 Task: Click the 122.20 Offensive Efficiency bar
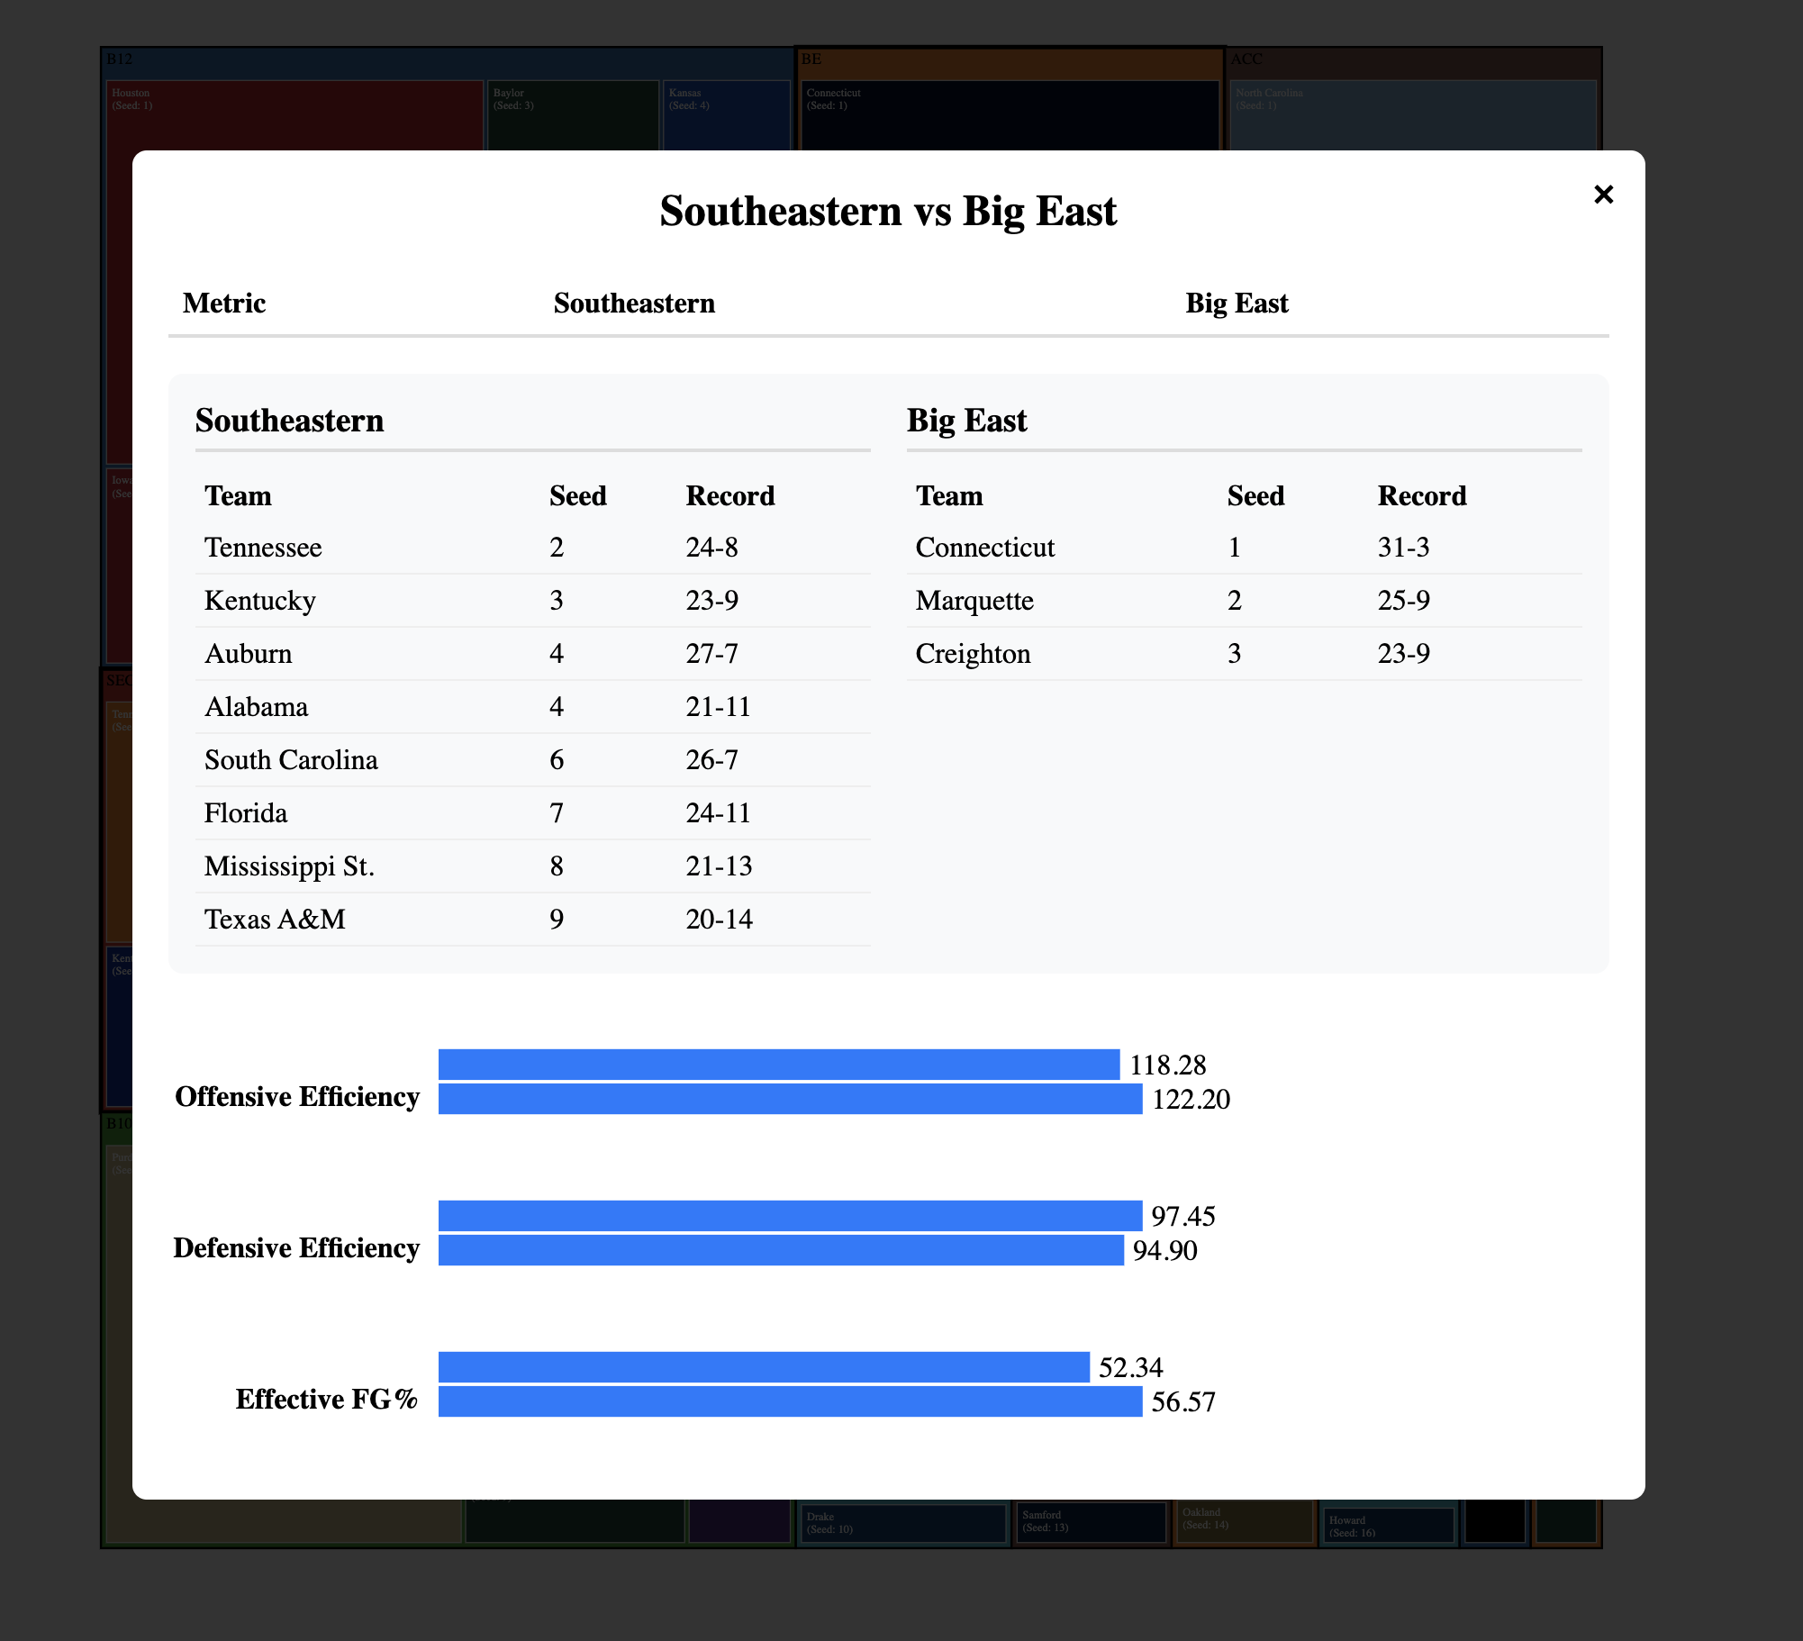point(789,1099)
